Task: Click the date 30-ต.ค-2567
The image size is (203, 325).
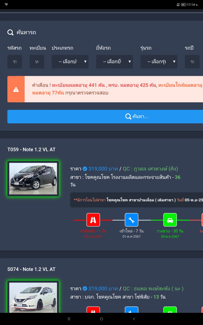Action: [170, 237]
